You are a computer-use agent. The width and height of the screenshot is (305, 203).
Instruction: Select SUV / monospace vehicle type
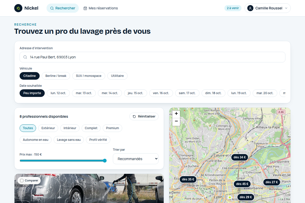click(x=89, y=76)
